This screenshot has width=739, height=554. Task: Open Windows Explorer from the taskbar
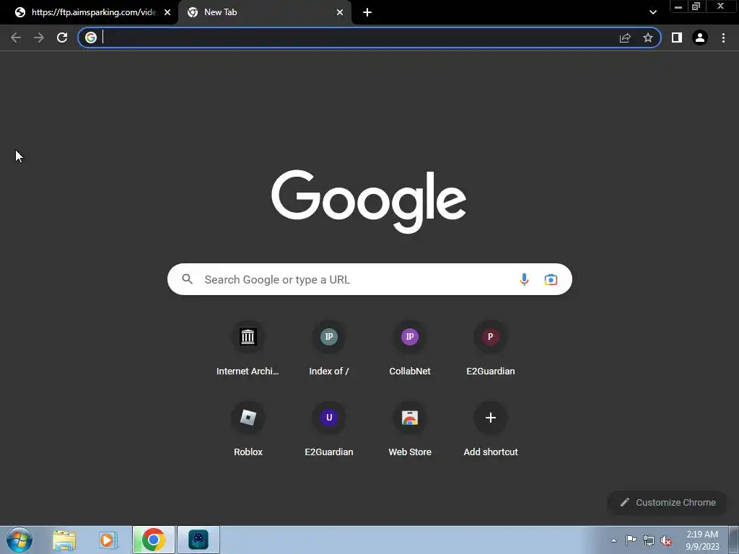[x=64, y=540]
